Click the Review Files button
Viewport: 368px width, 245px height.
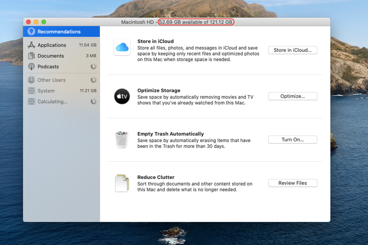(293, 183)
